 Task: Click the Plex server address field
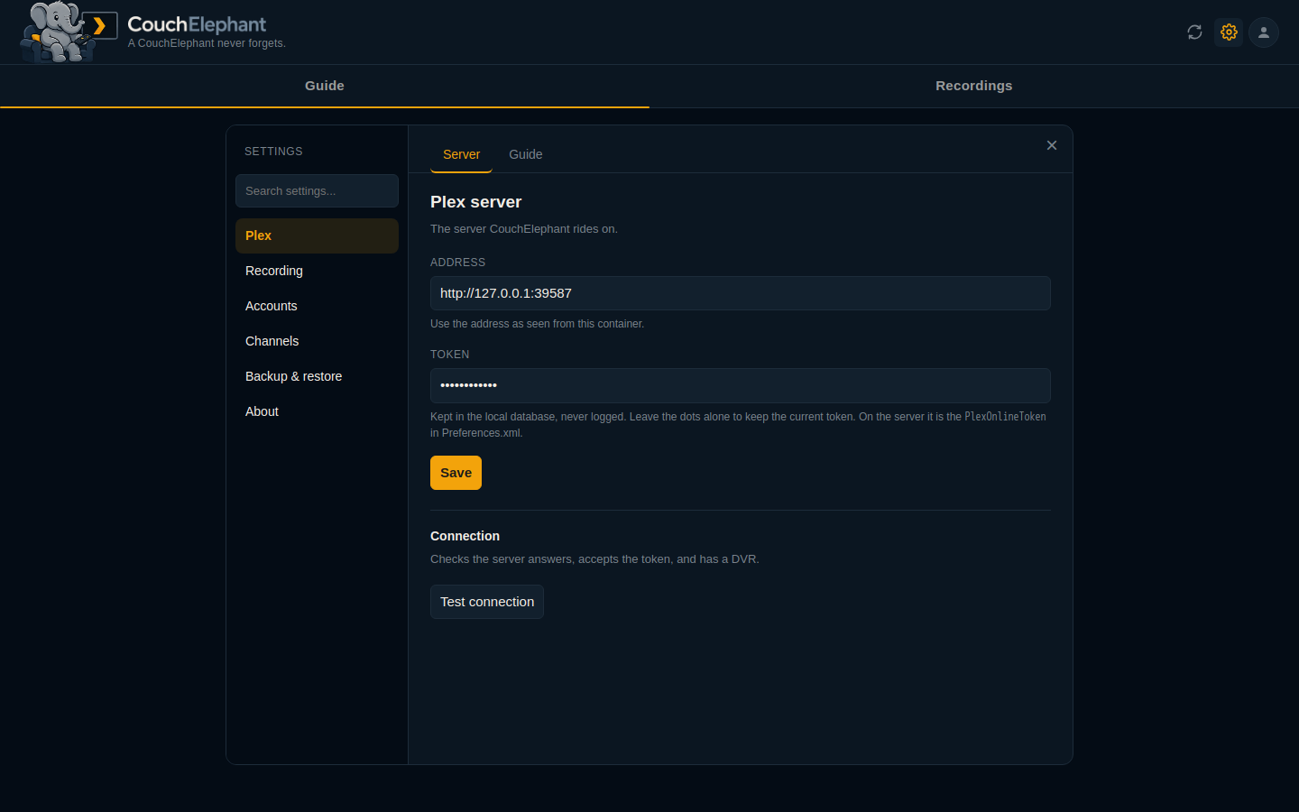click(741, 293)
